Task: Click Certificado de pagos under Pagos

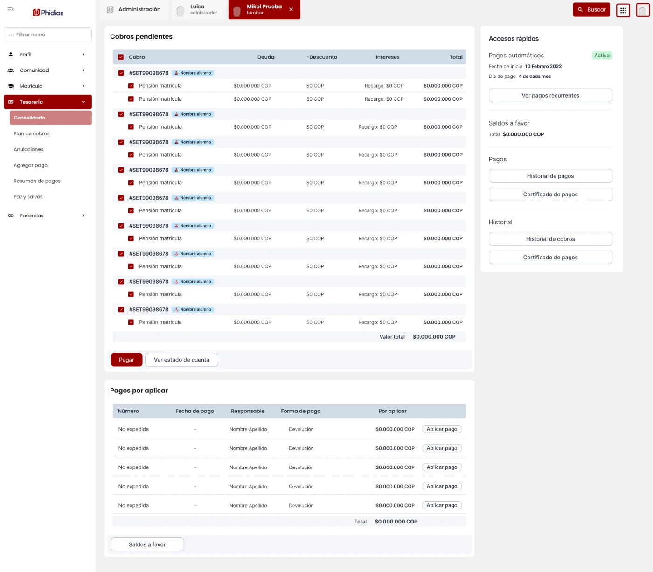Action: click(x=550, y=195)
